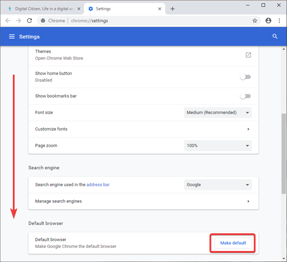Open Chrome's three-dot menu
The width and height of the screenshot is (287, 262).
(279, 21)
